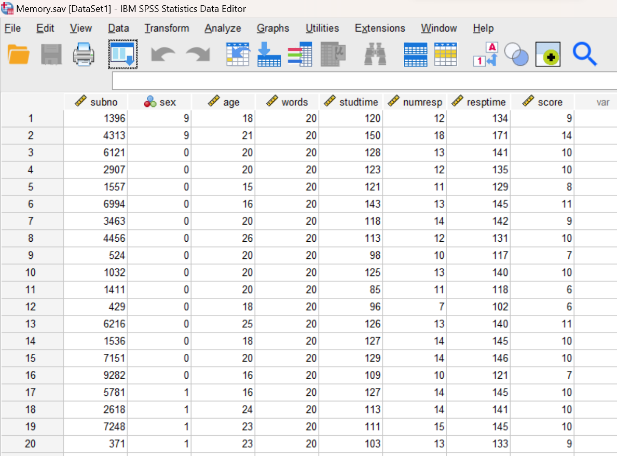Click the Run Descriptive Statistics icon

[x=333, y=54]
